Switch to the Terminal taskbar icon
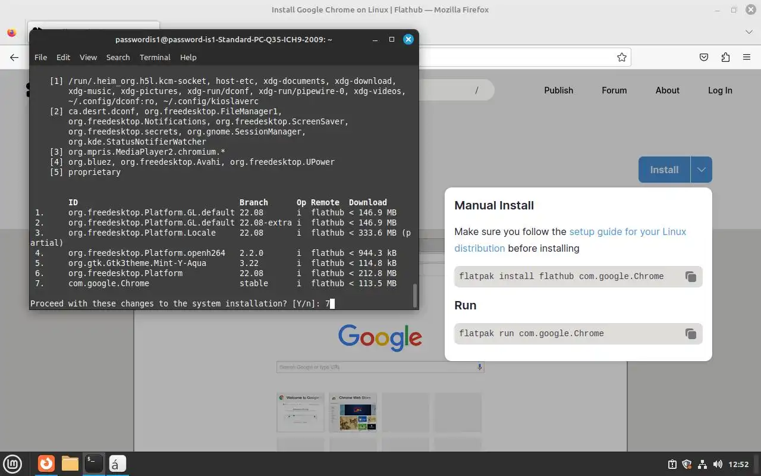Viewport: 761px width, 476px height. 93,464
